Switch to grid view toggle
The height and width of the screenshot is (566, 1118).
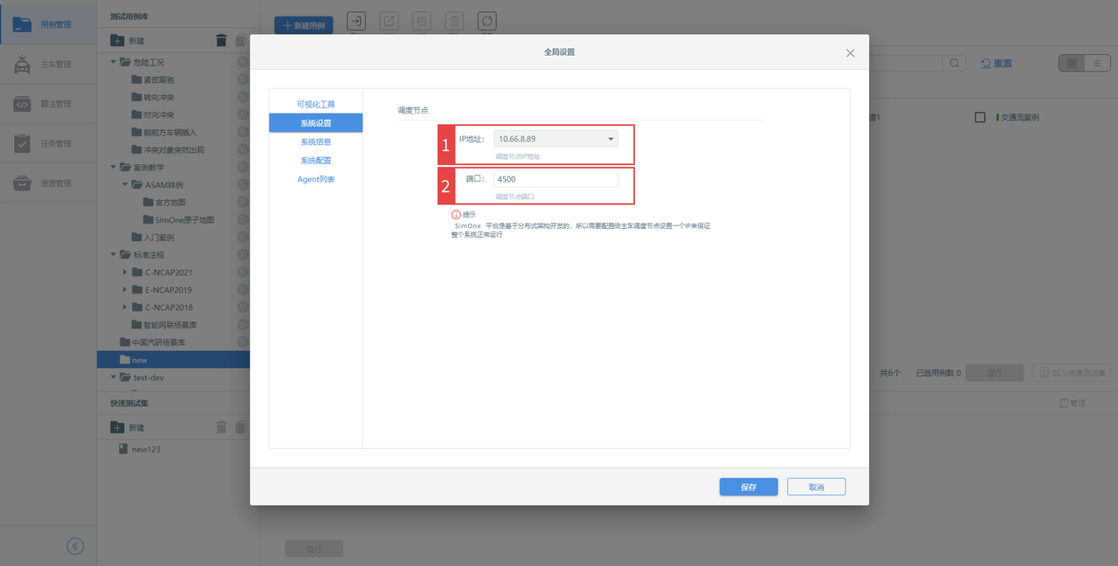[1071, 63]
